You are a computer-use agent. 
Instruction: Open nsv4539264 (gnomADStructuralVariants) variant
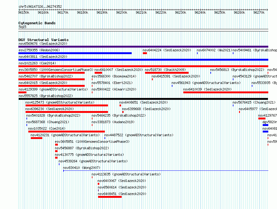pos(93,161)
